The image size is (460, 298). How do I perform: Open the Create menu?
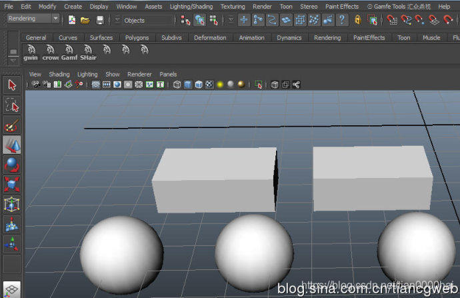73,6
